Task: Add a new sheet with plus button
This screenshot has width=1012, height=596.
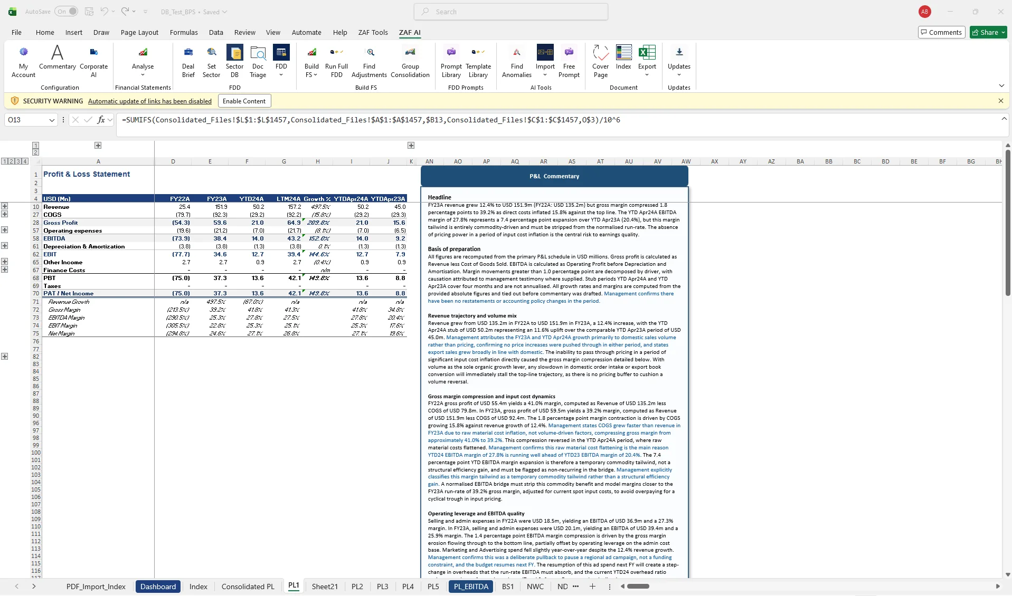Action: click(x=592, y=587)
